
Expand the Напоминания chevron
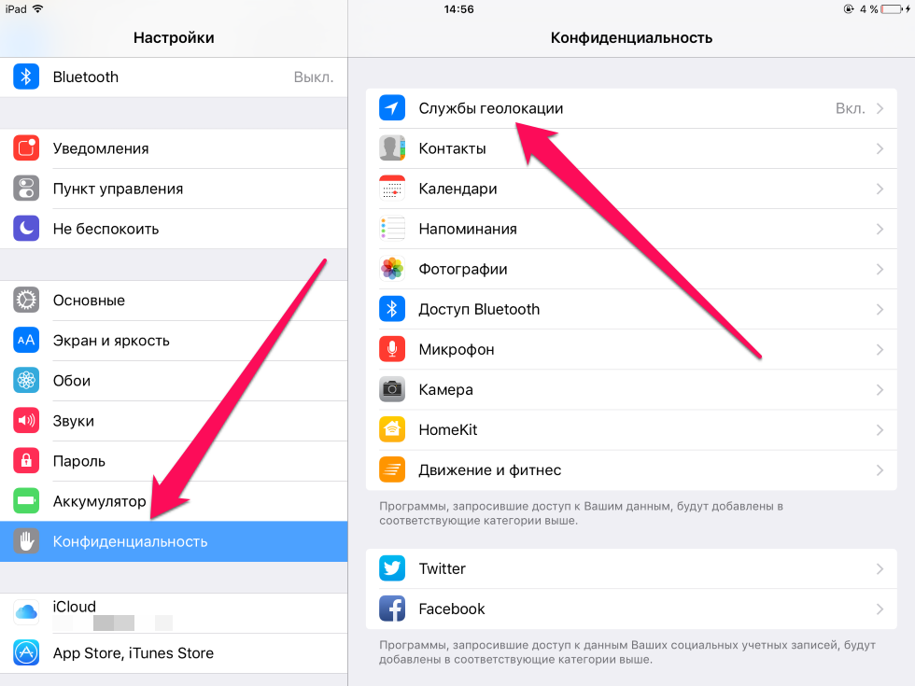click(x=880, y=230)
